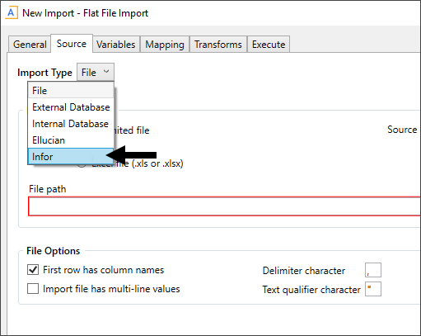
Task: Select the Source tab
Action: click(x=72, y=44)
